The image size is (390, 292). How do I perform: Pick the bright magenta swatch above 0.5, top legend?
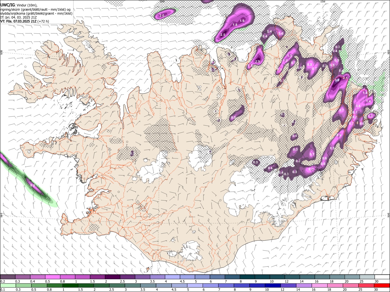tap(52, 277)
